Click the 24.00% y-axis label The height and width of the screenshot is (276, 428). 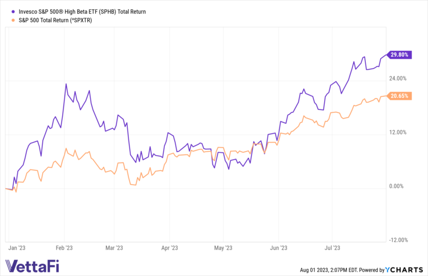pos(397,79)
